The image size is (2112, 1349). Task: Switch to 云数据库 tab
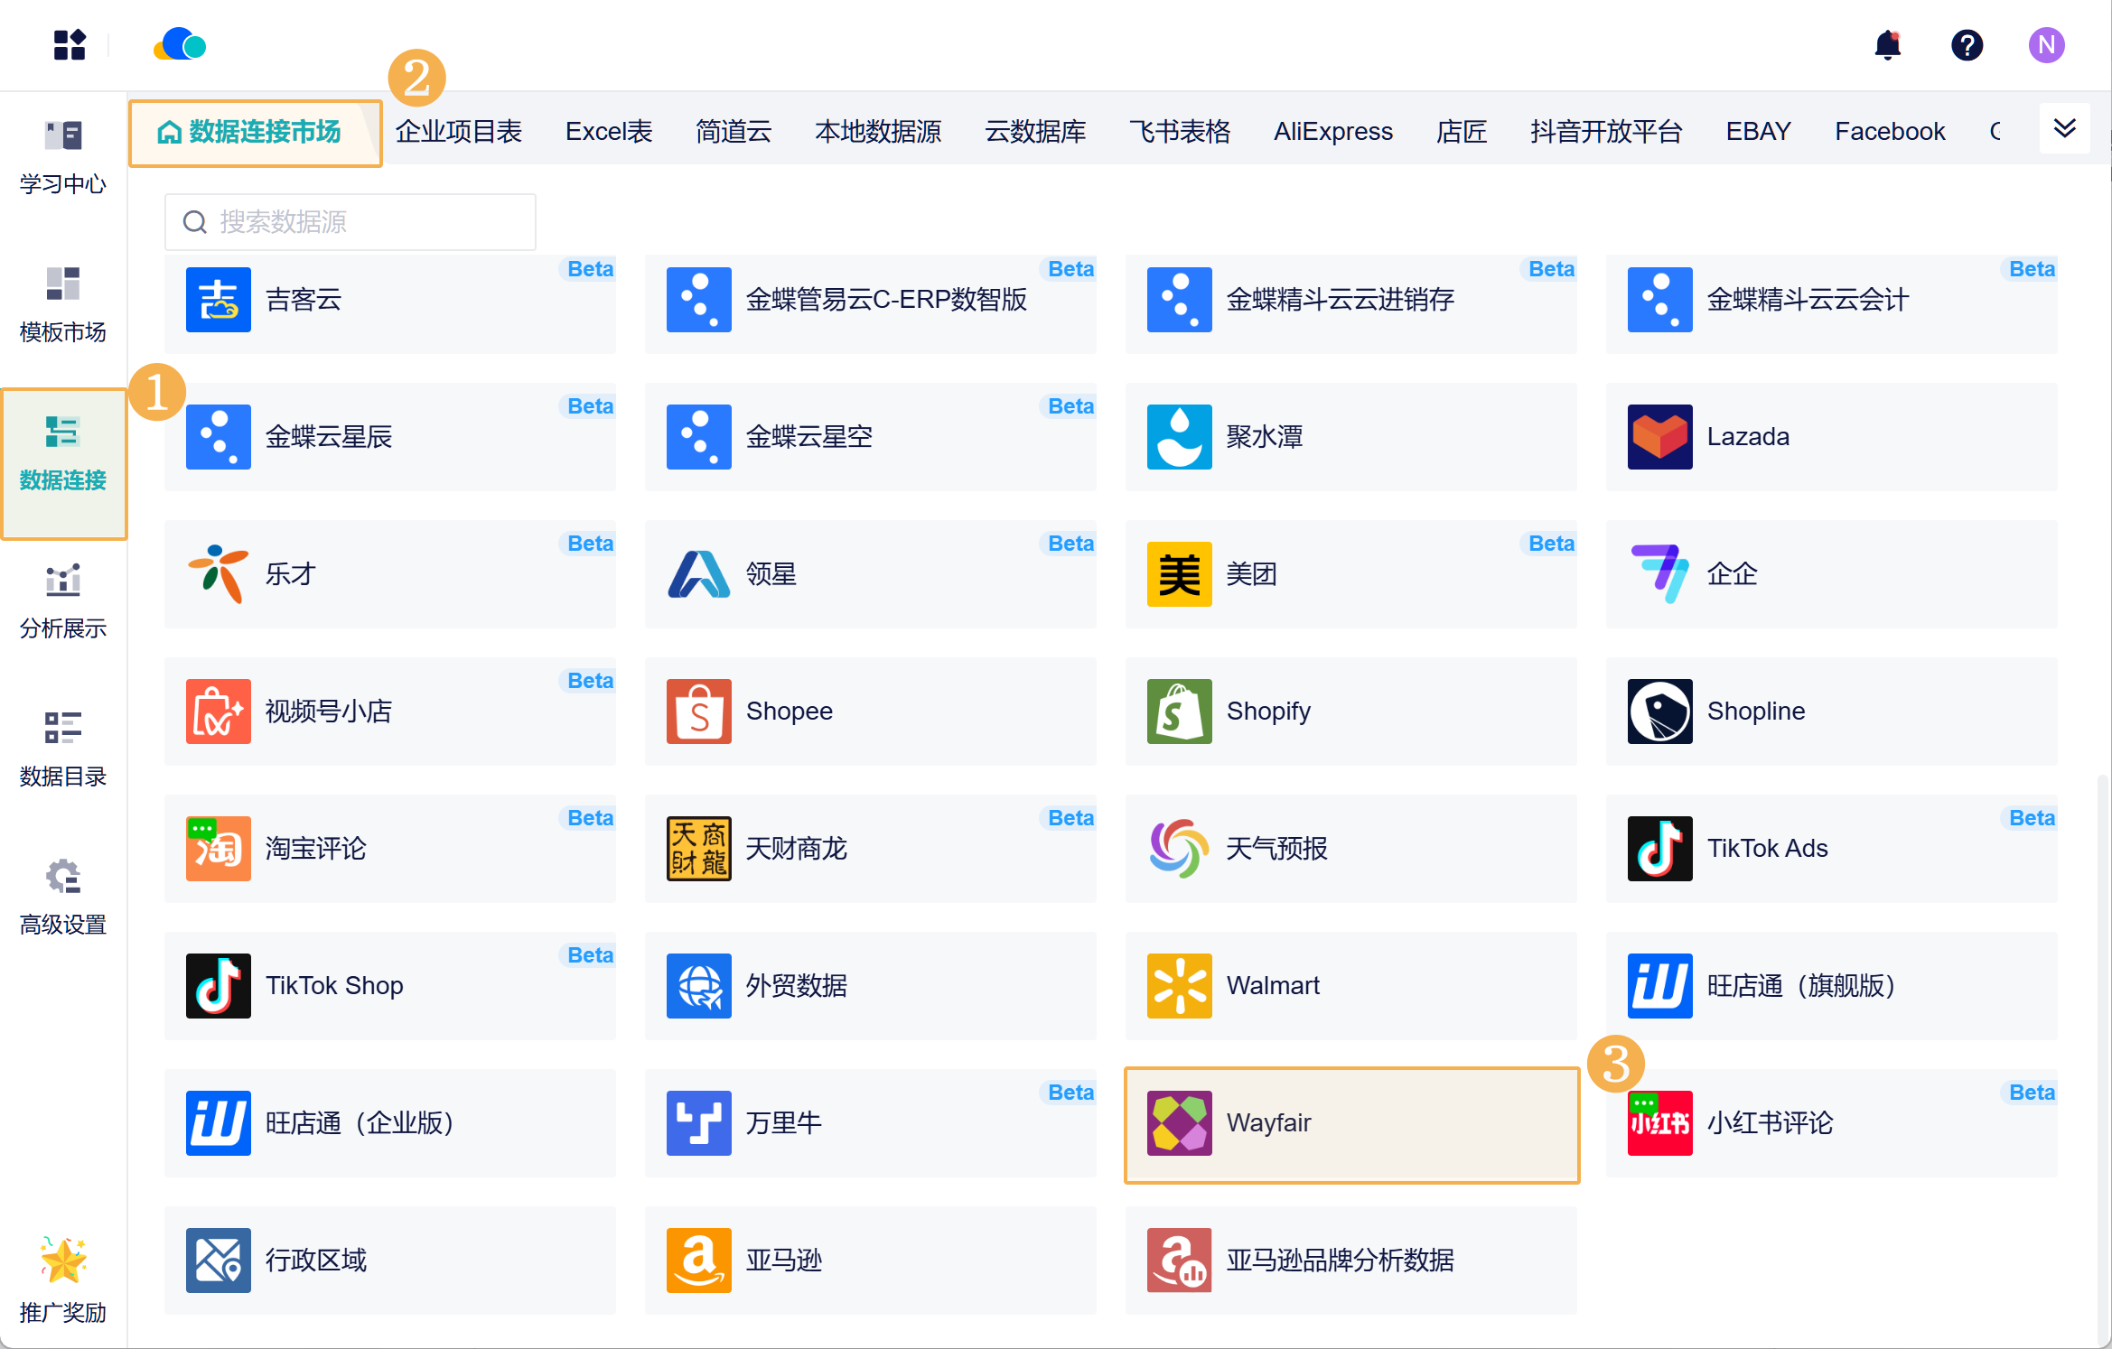pos(1035,132)
